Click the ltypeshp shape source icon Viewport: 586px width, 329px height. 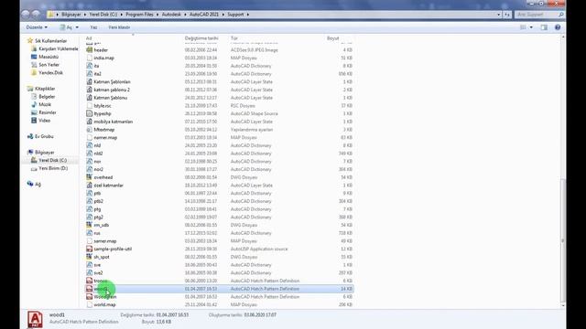(x=90, y=113)
